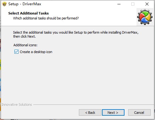Click the 'Select Additional Tasks' heading
The image size is (155, 120).
pyautogui.click(x=28, y=13)
